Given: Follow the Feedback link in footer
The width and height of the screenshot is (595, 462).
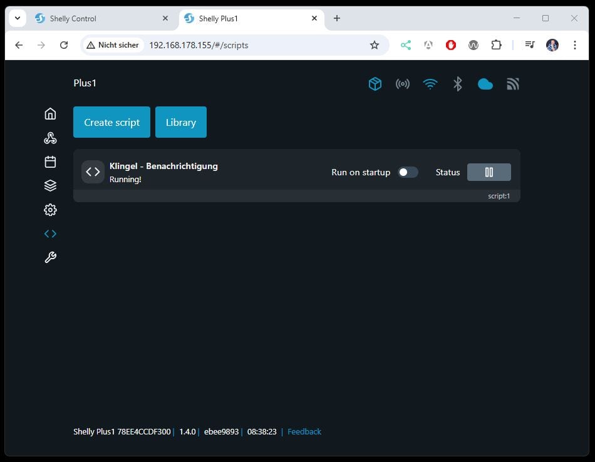Looking at the screenshot, I should [x=304, y=432].
